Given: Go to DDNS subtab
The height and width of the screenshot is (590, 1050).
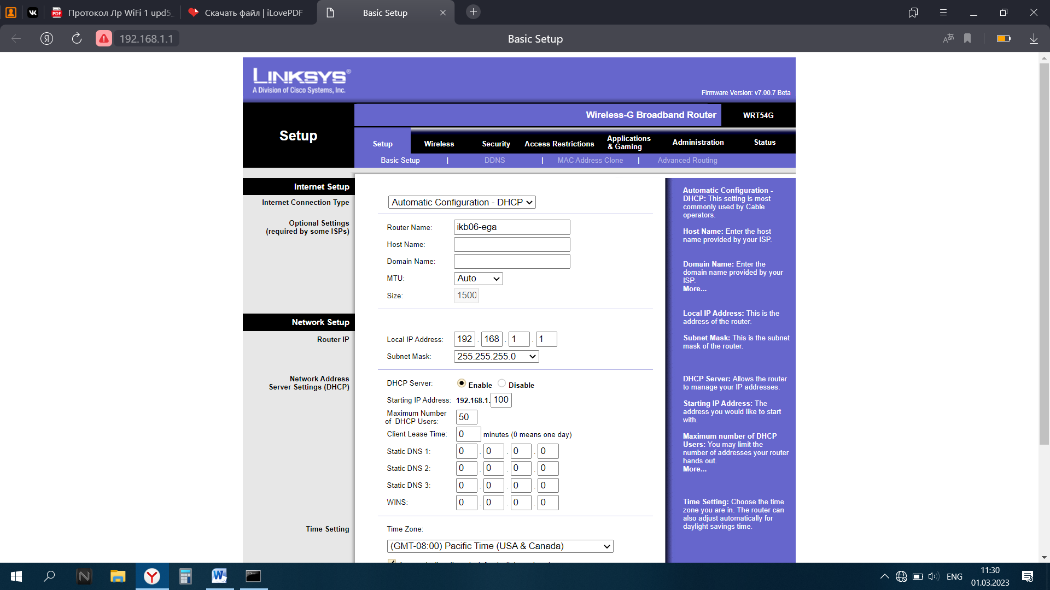Looking at the screenshot, I should pyautogui.click(x=495, y=160).
